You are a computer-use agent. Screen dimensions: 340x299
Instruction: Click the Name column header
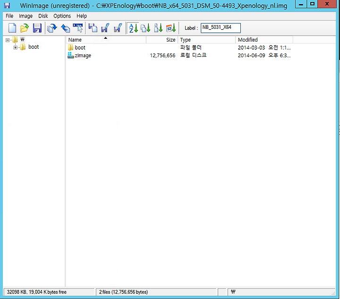106,40
